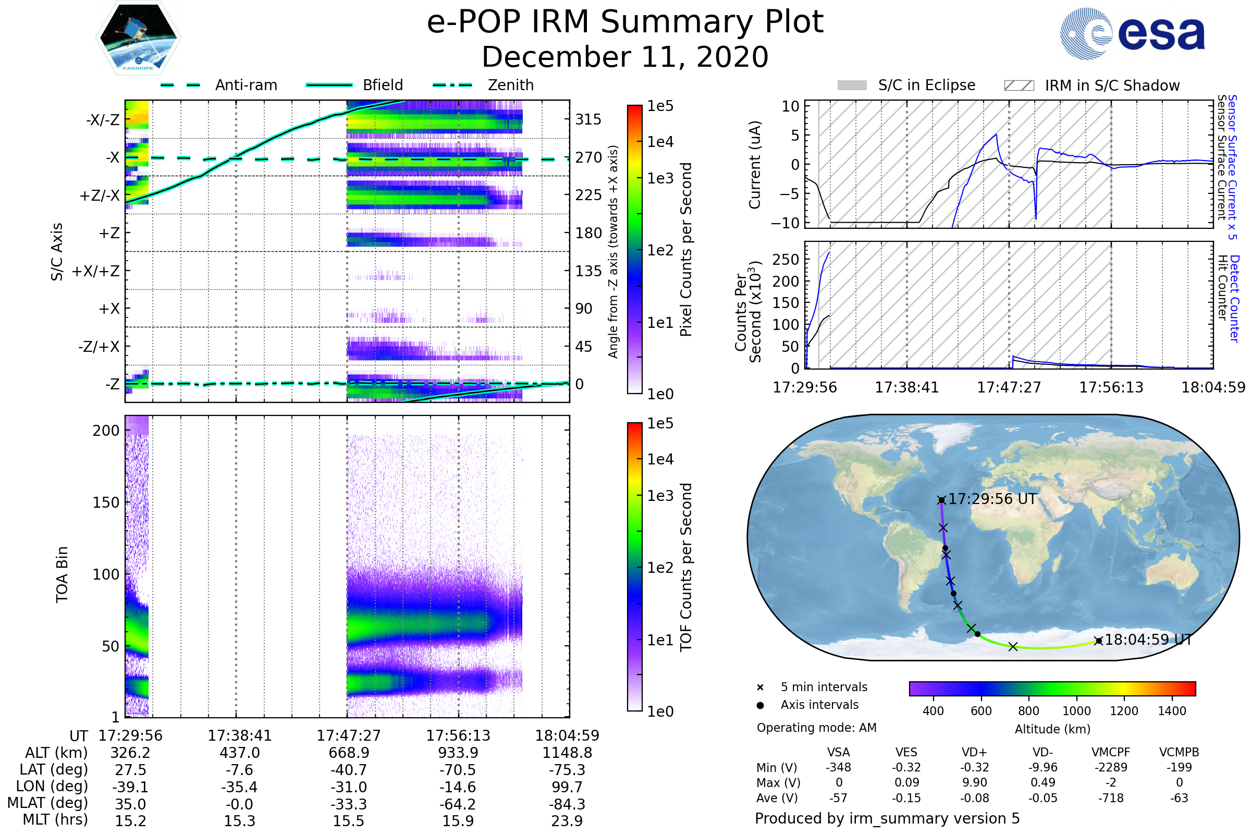1251x834 pixels.
Task: Click the Bfield solid line legend sample
Action: (x=329, y=85)
